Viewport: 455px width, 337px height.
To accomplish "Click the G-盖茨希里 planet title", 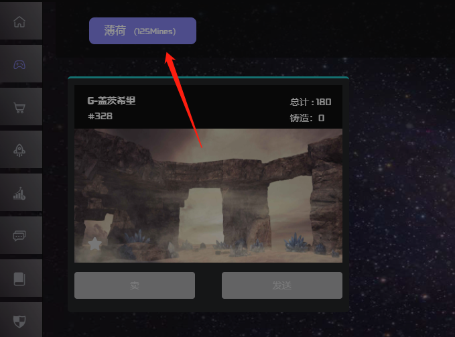I will (111, 100).
